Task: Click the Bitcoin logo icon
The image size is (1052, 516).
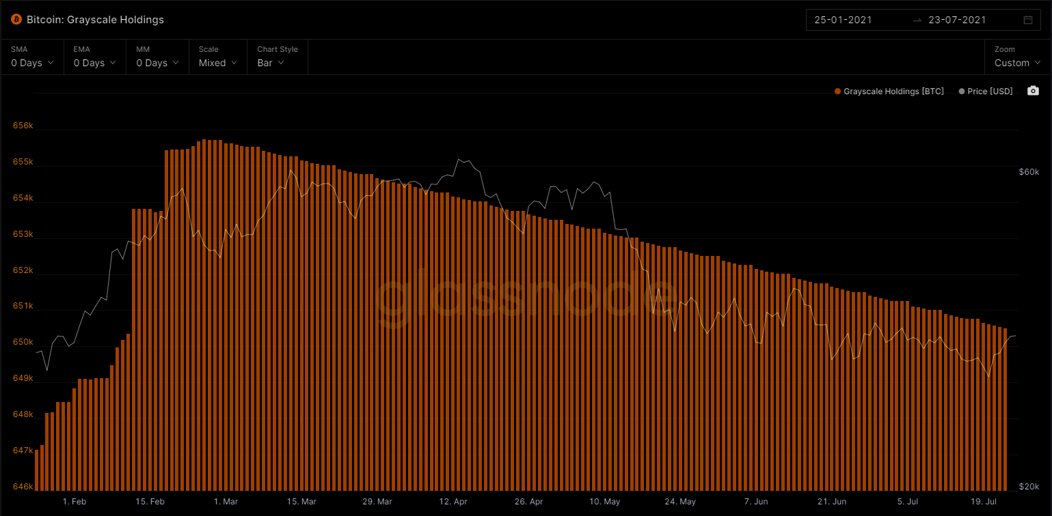Action: (16, 20)
